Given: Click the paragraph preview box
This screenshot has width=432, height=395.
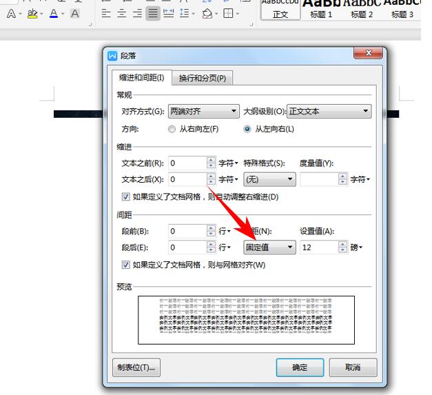Looking at the screenshot, I should pyautogui.click(x=246, y=320).
